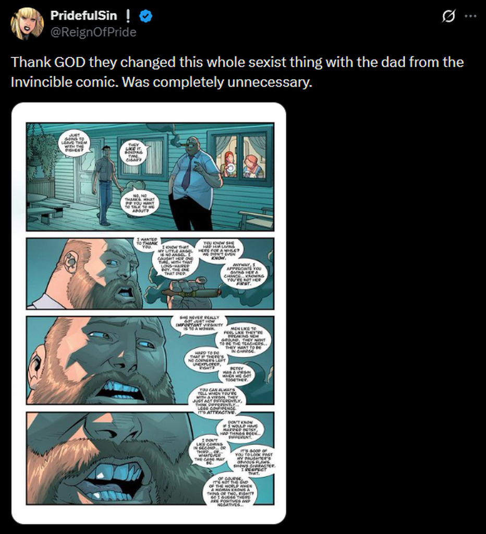Click the PridefulSin display name

84,15
